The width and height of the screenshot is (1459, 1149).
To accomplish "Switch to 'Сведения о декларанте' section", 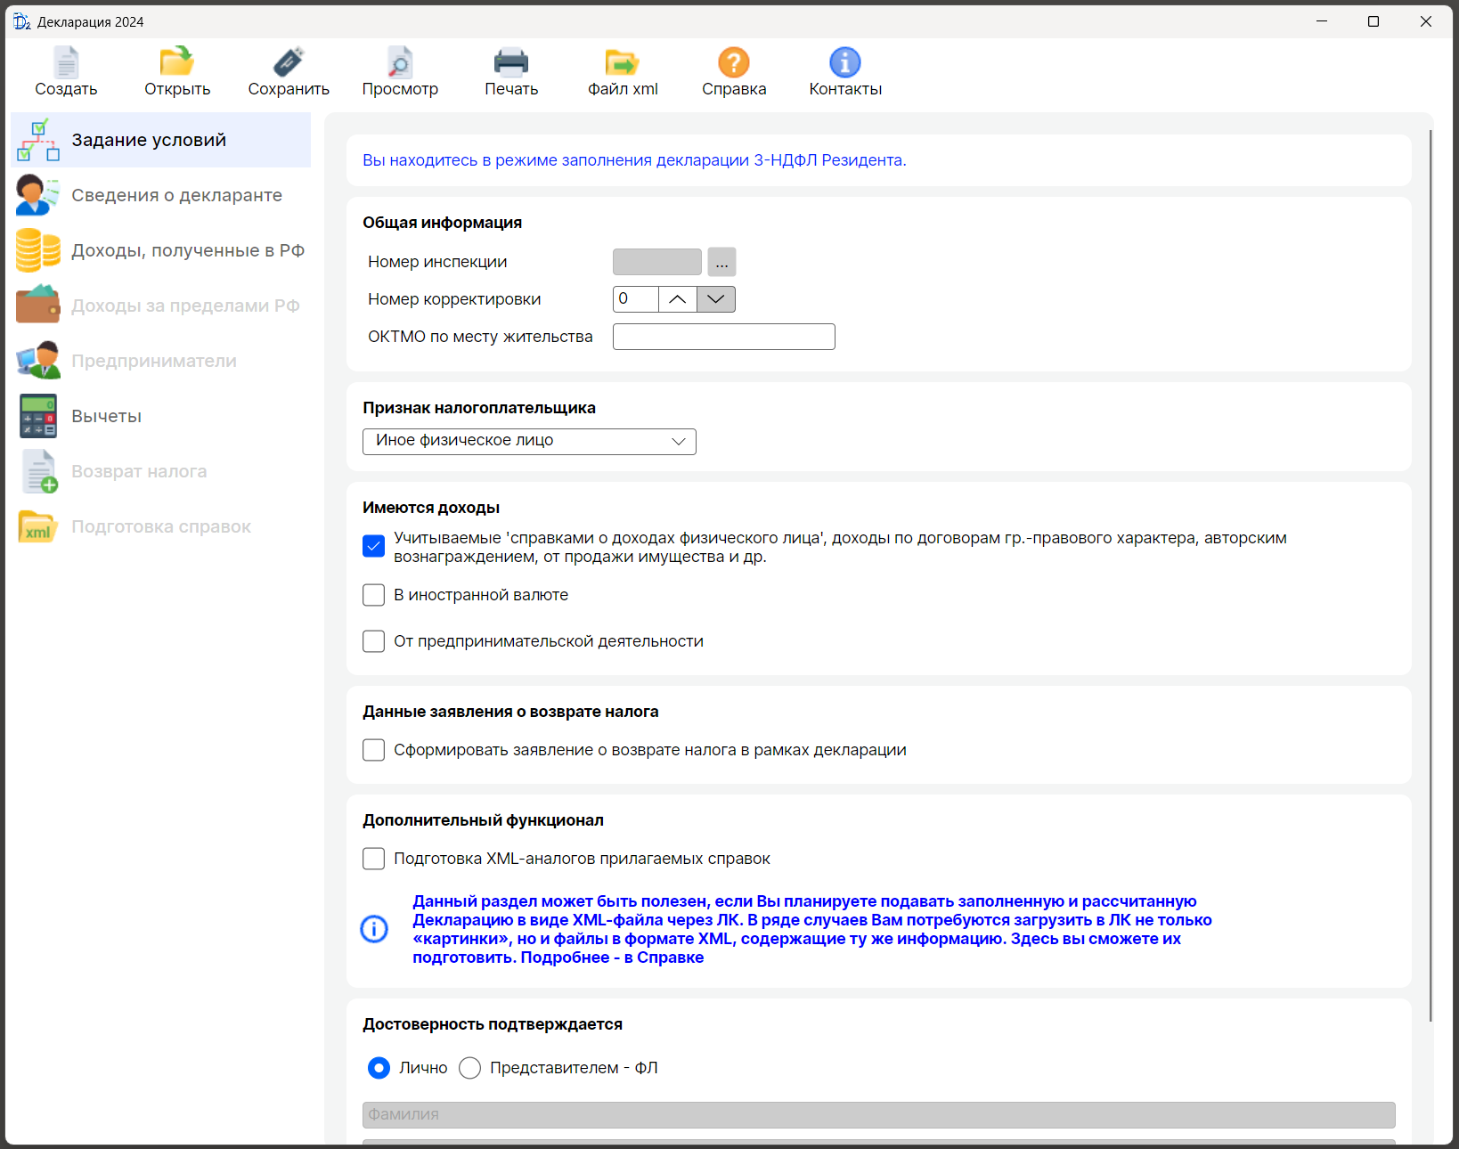I will [176, 195].
